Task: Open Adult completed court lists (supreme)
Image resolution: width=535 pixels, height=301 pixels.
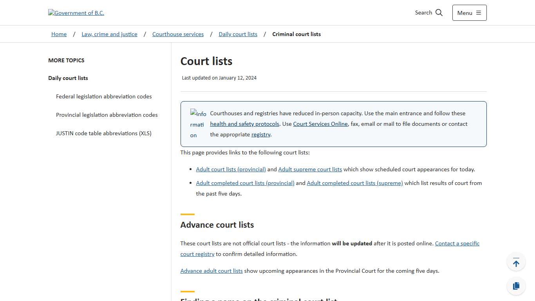Action: tap(354, 183)
